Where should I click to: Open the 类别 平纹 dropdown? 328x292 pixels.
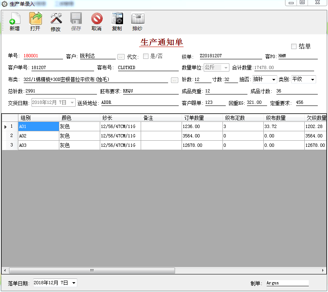tap(312, 79)
